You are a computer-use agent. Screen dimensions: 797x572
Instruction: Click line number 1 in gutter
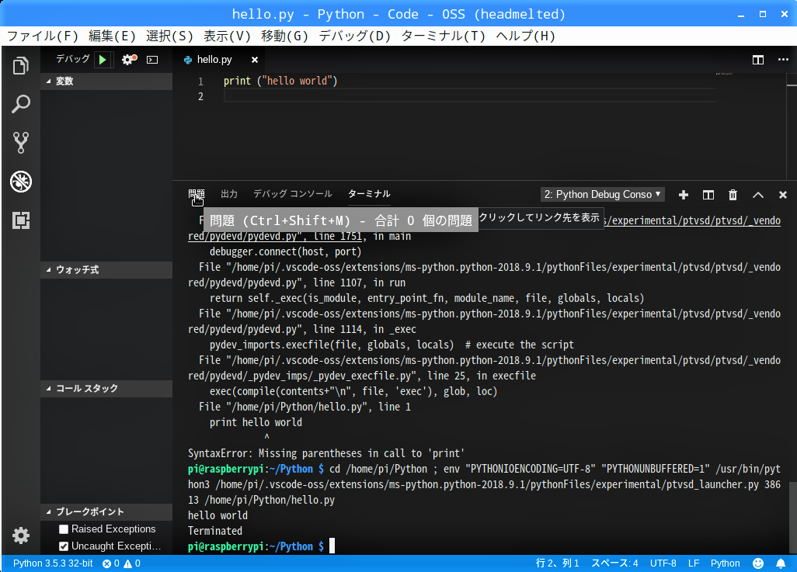[200, 81]
